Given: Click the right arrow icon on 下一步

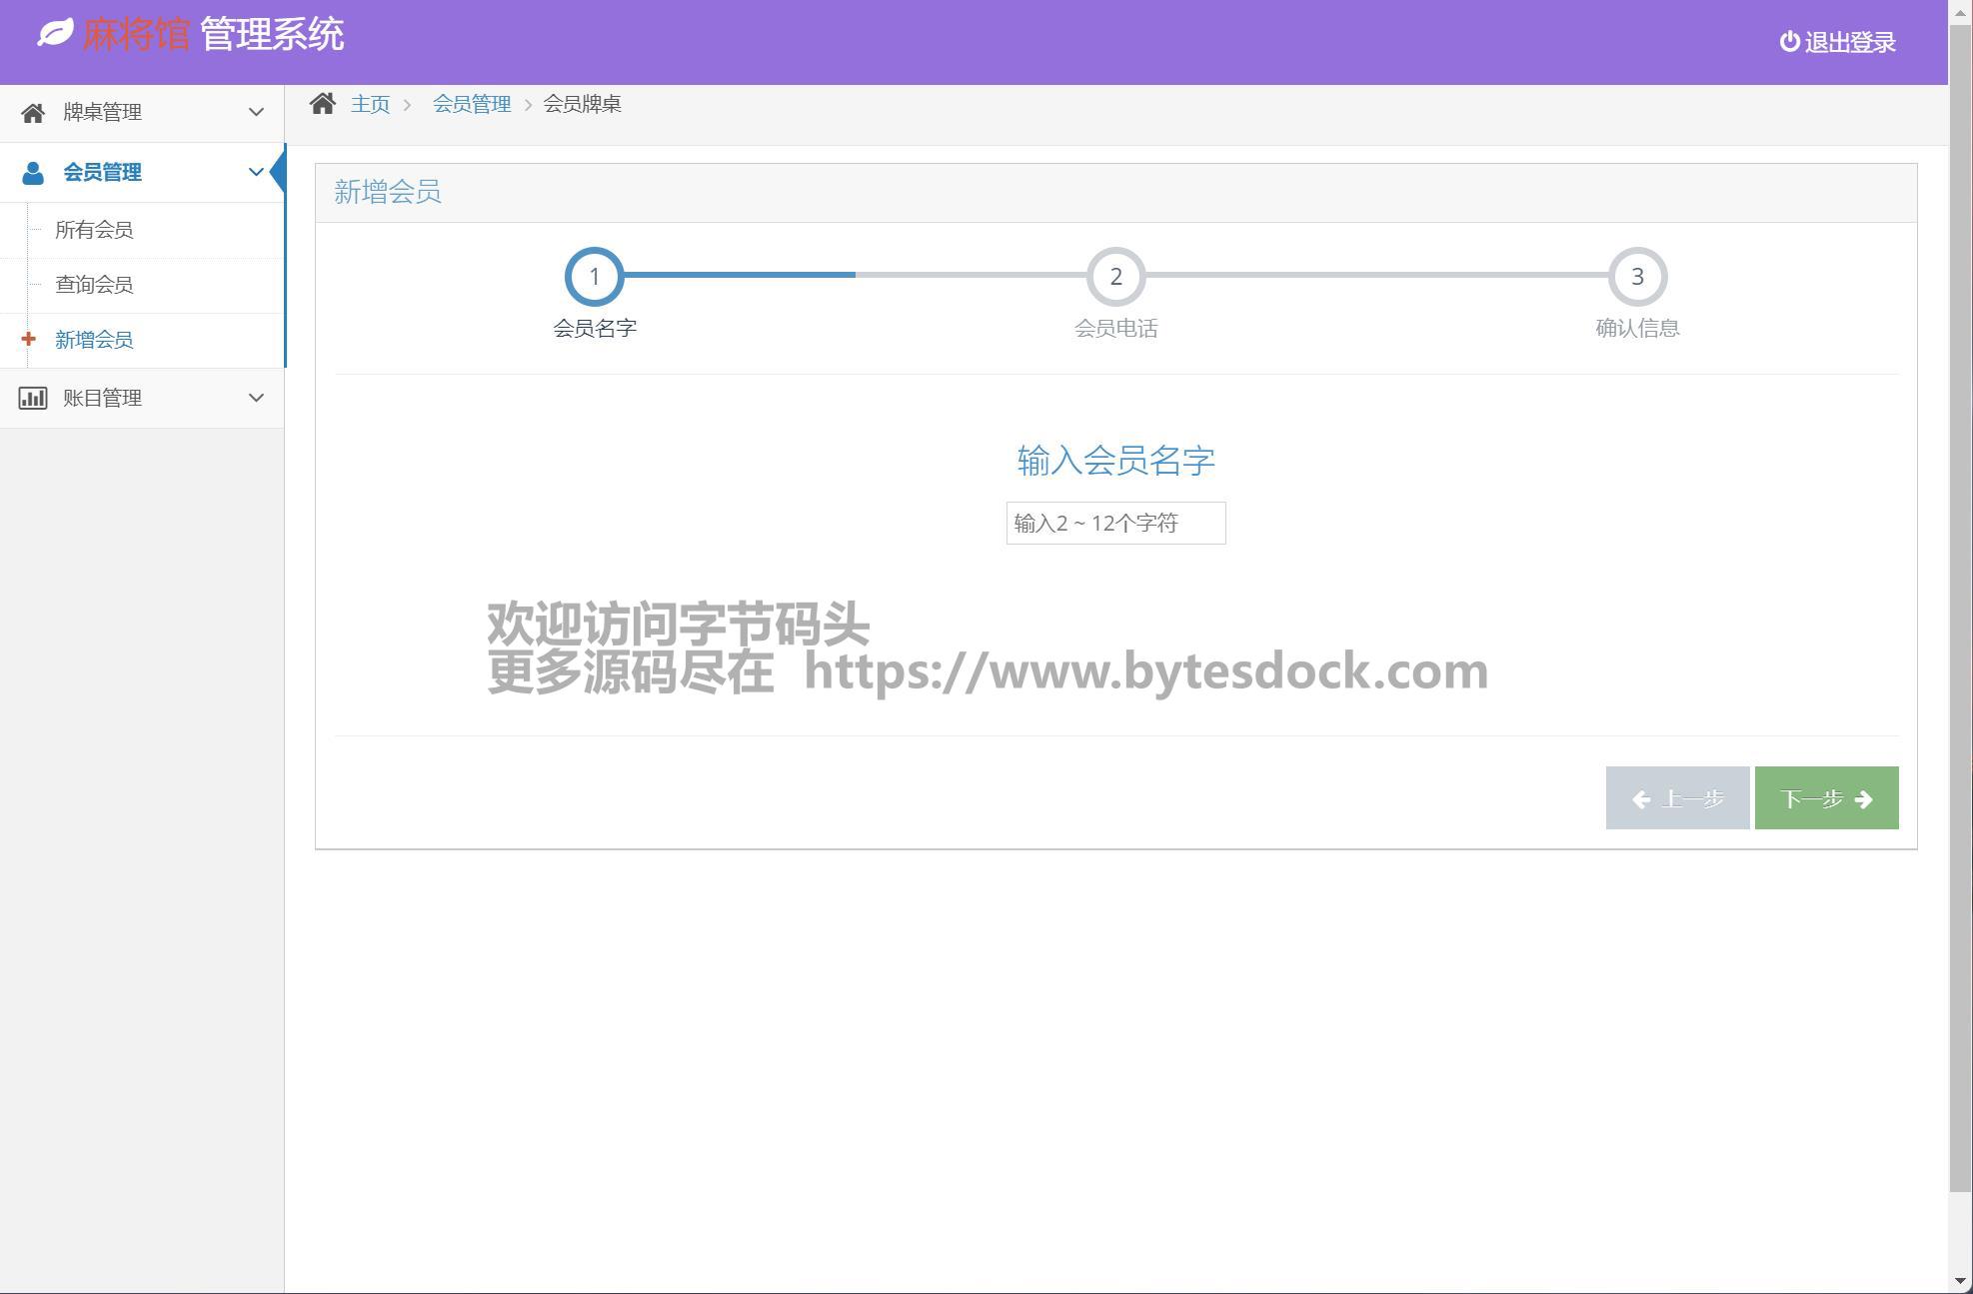Looking at the screenshot, I should click(x=1863, y=799).
